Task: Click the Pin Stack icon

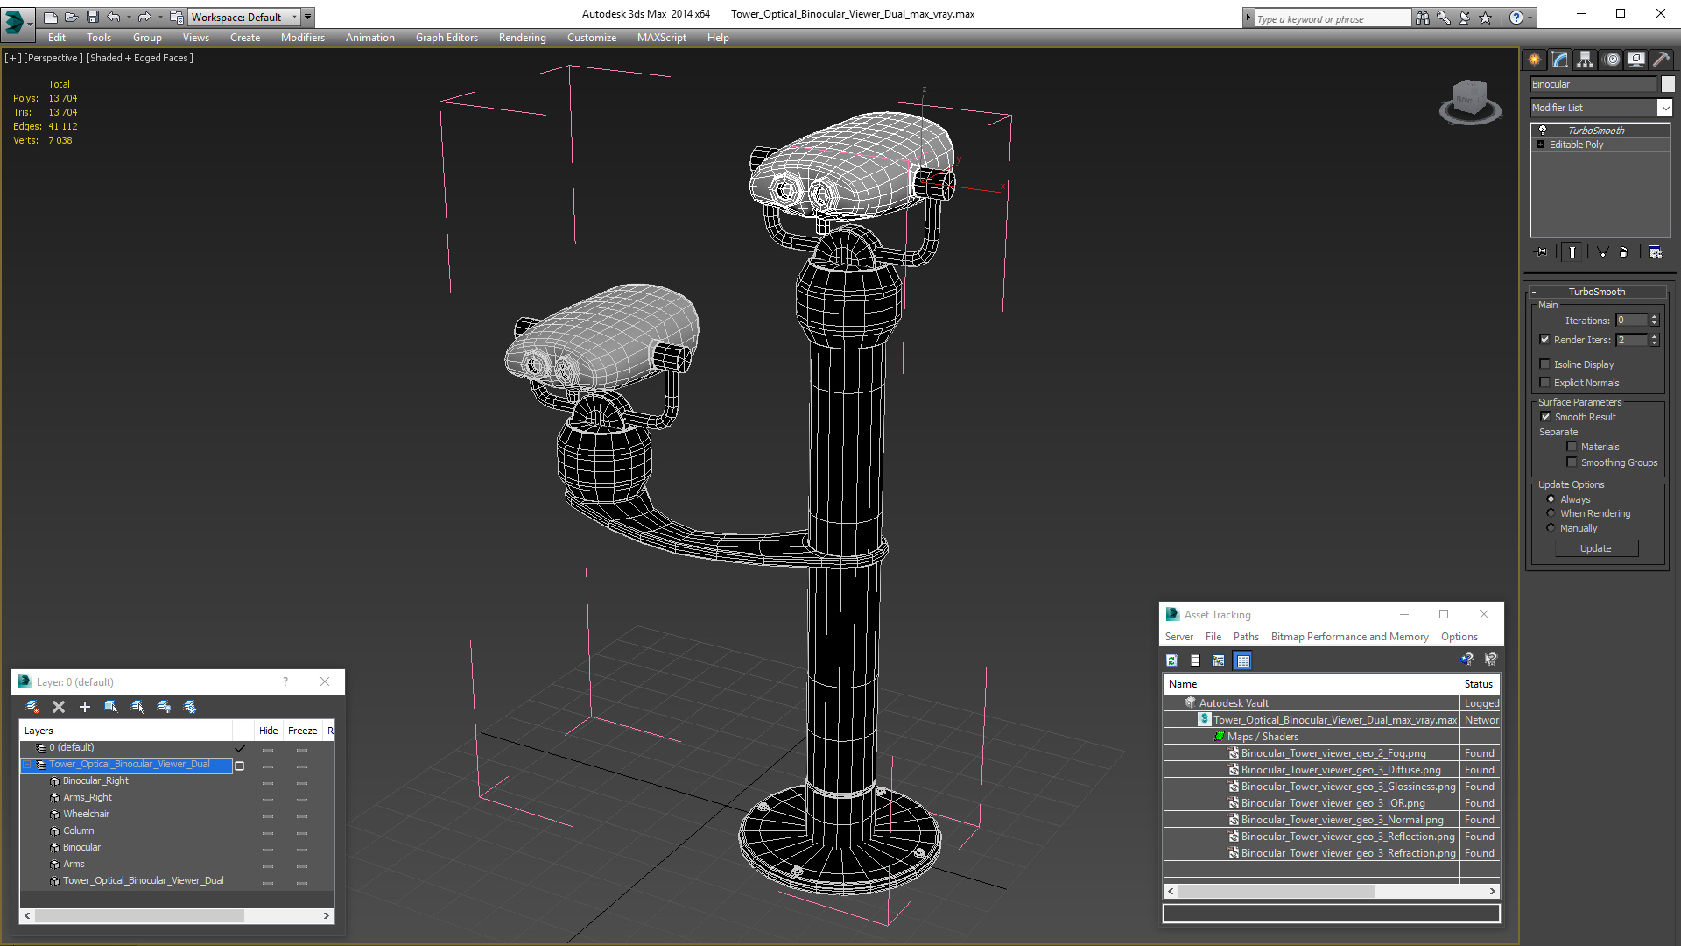Action: [x=1542, y=252]
